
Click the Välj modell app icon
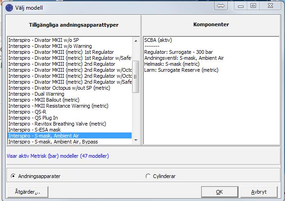tap(9, 8)
